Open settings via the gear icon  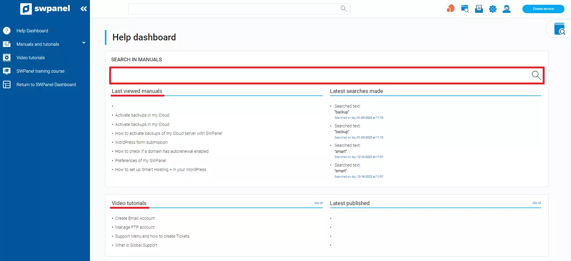pyautogui.click(x=493, y=9)
